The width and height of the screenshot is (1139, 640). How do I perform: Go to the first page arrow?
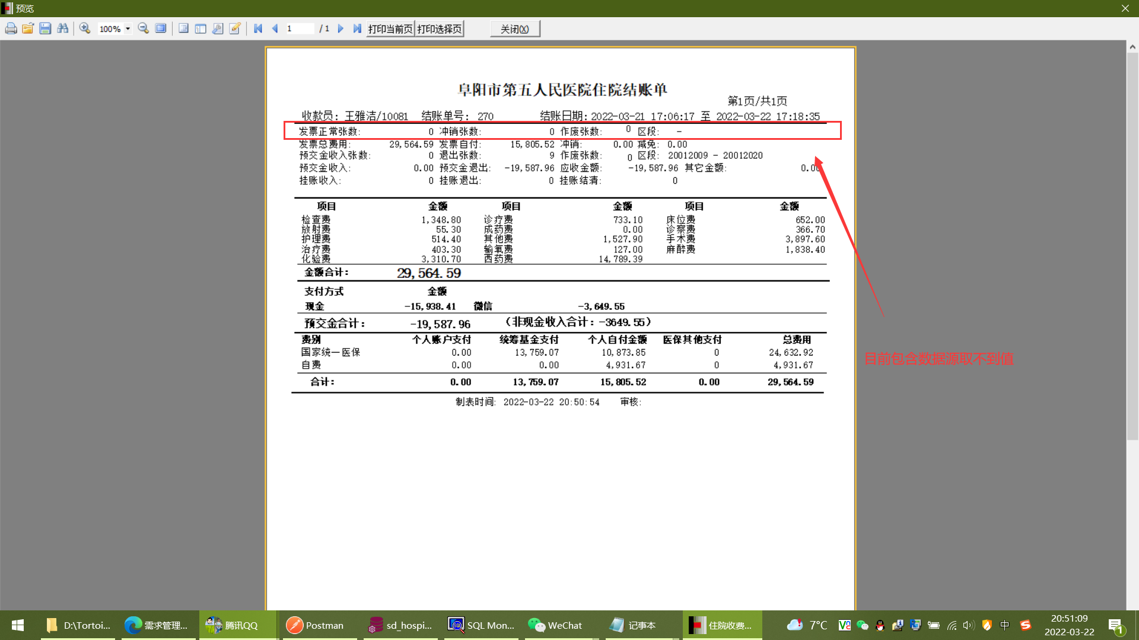tap(258, 28)
